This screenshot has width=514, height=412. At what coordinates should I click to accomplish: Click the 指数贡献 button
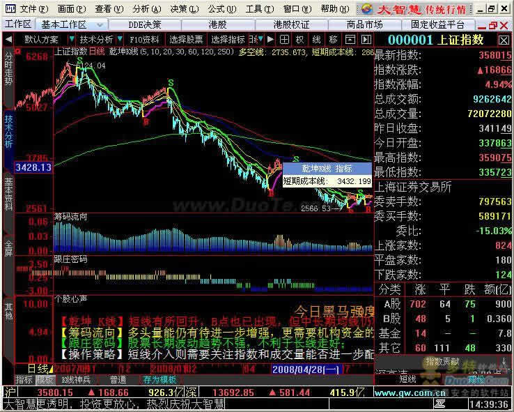click(443, 361)
